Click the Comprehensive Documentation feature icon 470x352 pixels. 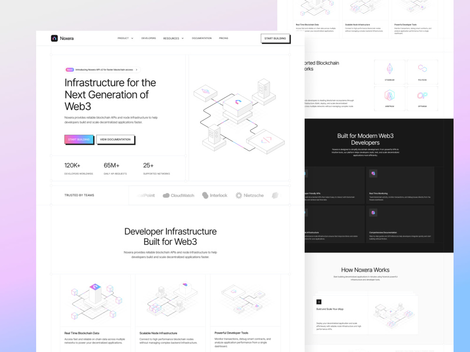[x=373, y=213]
